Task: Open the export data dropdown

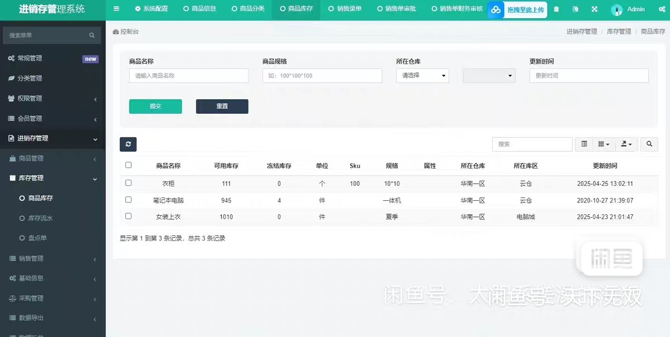Action: tap(626, 145)
